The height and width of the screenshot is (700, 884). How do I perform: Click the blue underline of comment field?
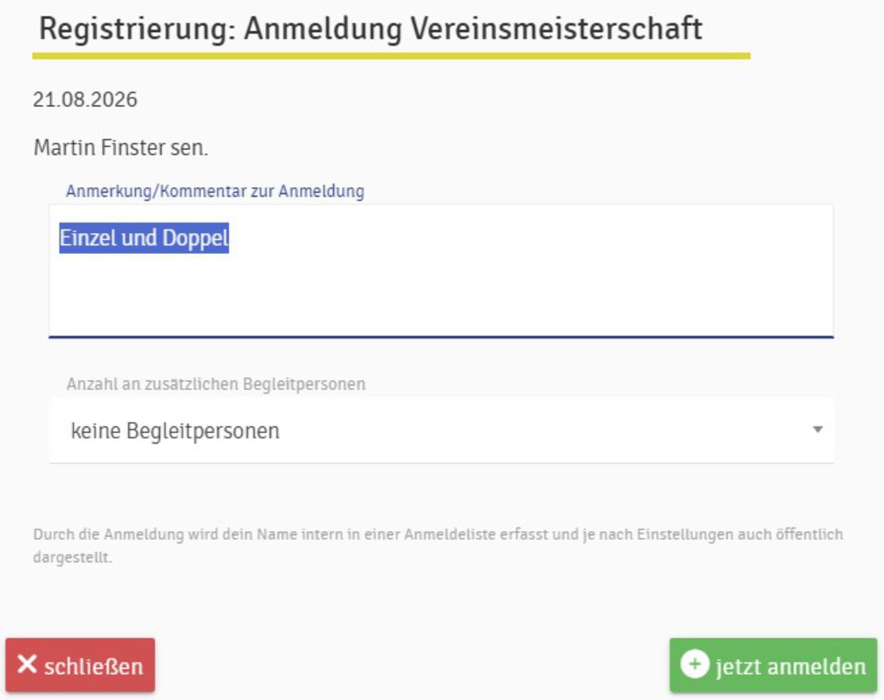[x=441, y=337]
